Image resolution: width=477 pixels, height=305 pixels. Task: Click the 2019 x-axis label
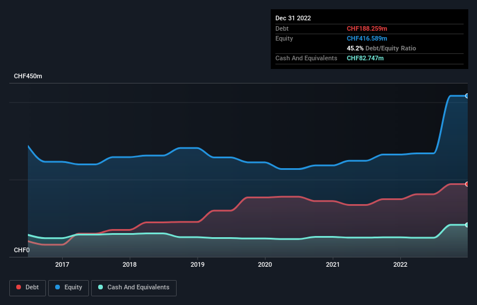coord(198,264)
